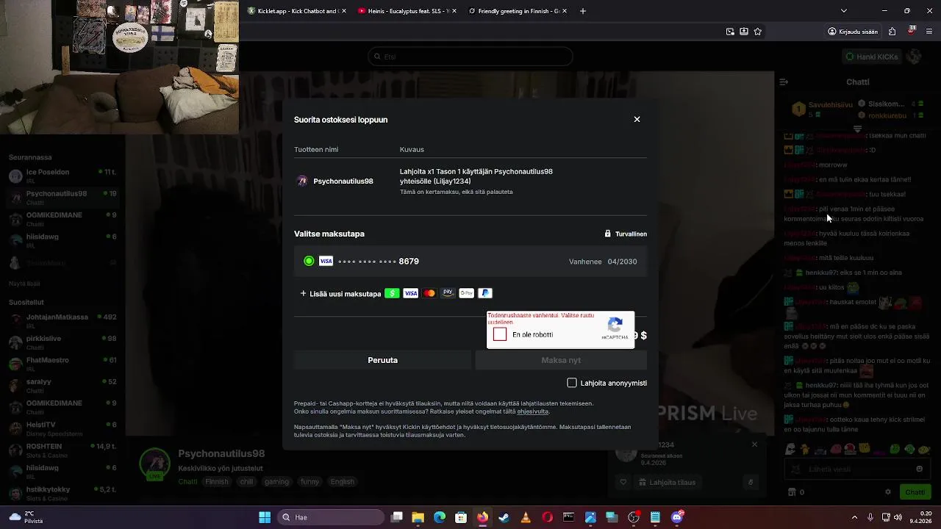Image resolution: width=941 pixels, height=529 pixels.
Task: Add a new payment method via 'Lisää uusi maksutapa'
Action: (x=340, y=294)
